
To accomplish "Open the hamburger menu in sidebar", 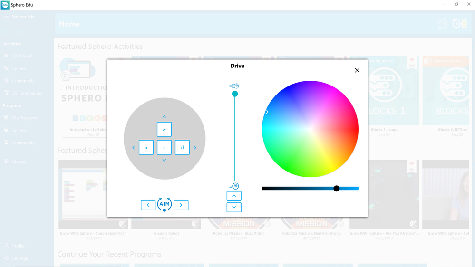I will pos(6,16).
